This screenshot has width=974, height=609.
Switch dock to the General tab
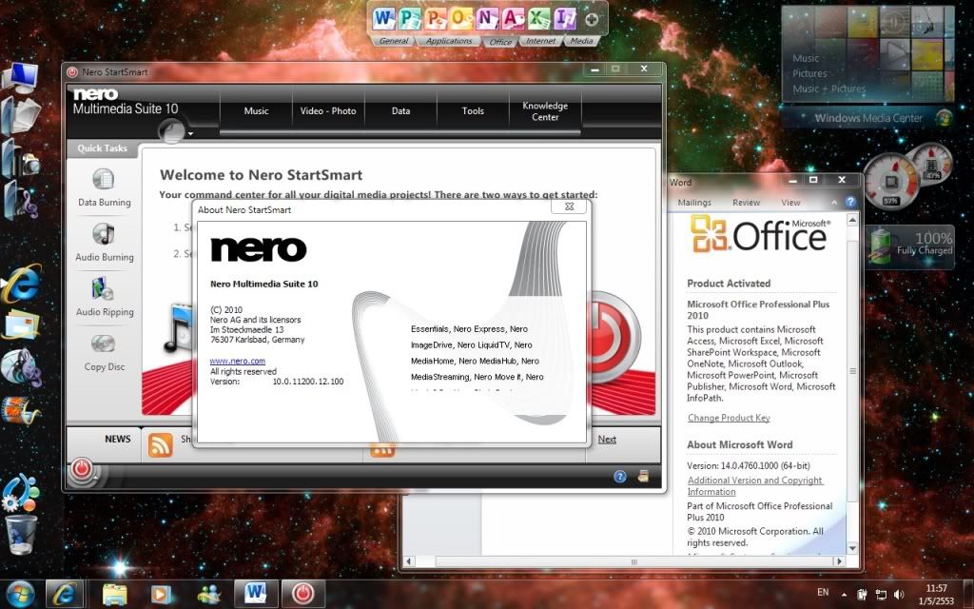click(x=394, y=41)
